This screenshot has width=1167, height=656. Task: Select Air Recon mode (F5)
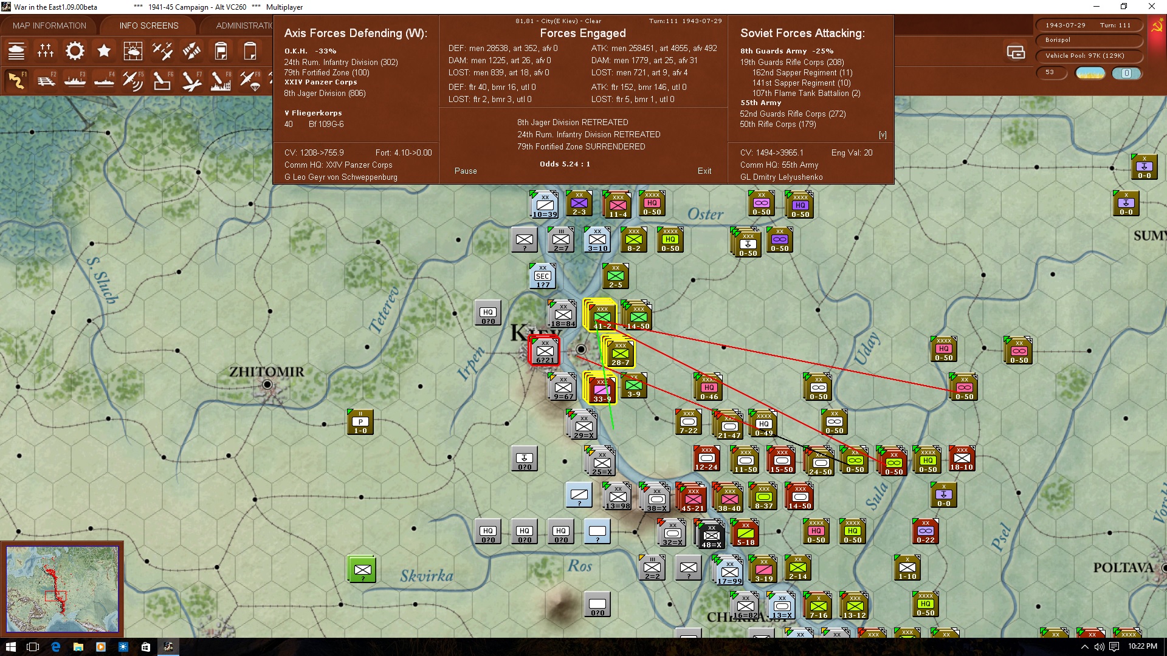[x=133, y=80]
